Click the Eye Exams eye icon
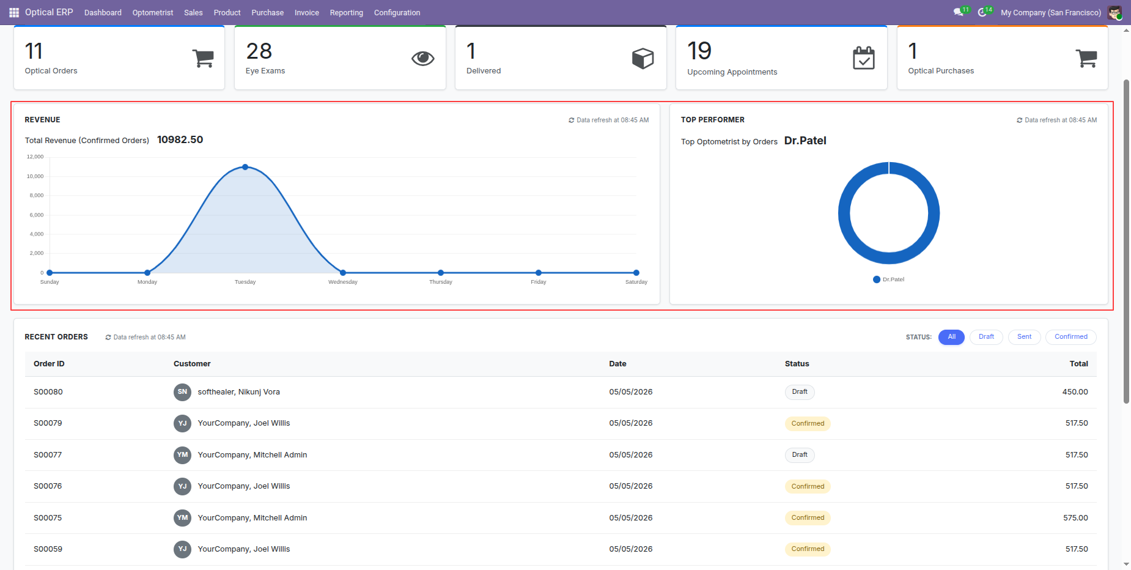1131x570 pixels. (422, 58)
